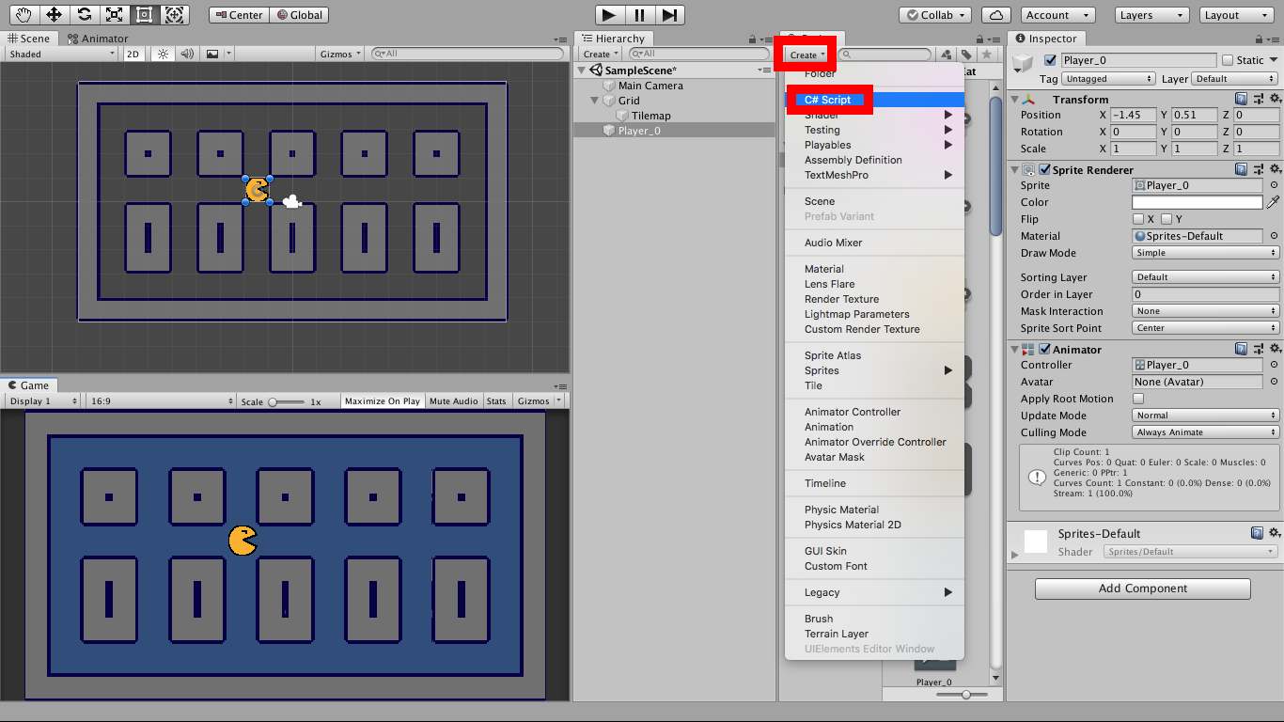
Task: Select the Hand tool in toolbar
Action: pyautogui.click(x=23, y=15)
